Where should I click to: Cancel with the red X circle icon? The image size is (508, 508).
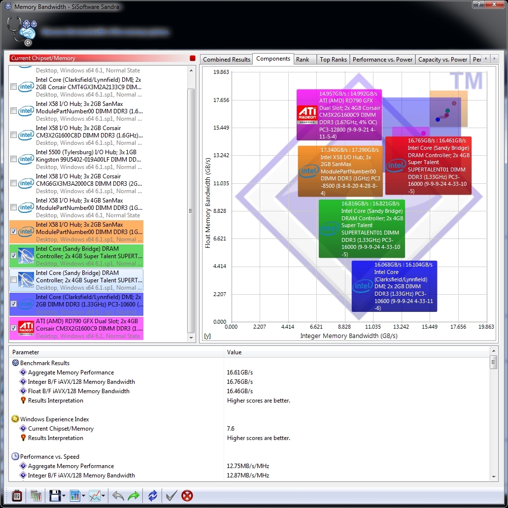187,496
